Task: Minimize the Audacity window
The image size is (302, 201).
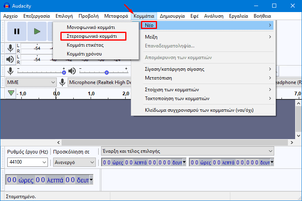Action: (256, 6)
